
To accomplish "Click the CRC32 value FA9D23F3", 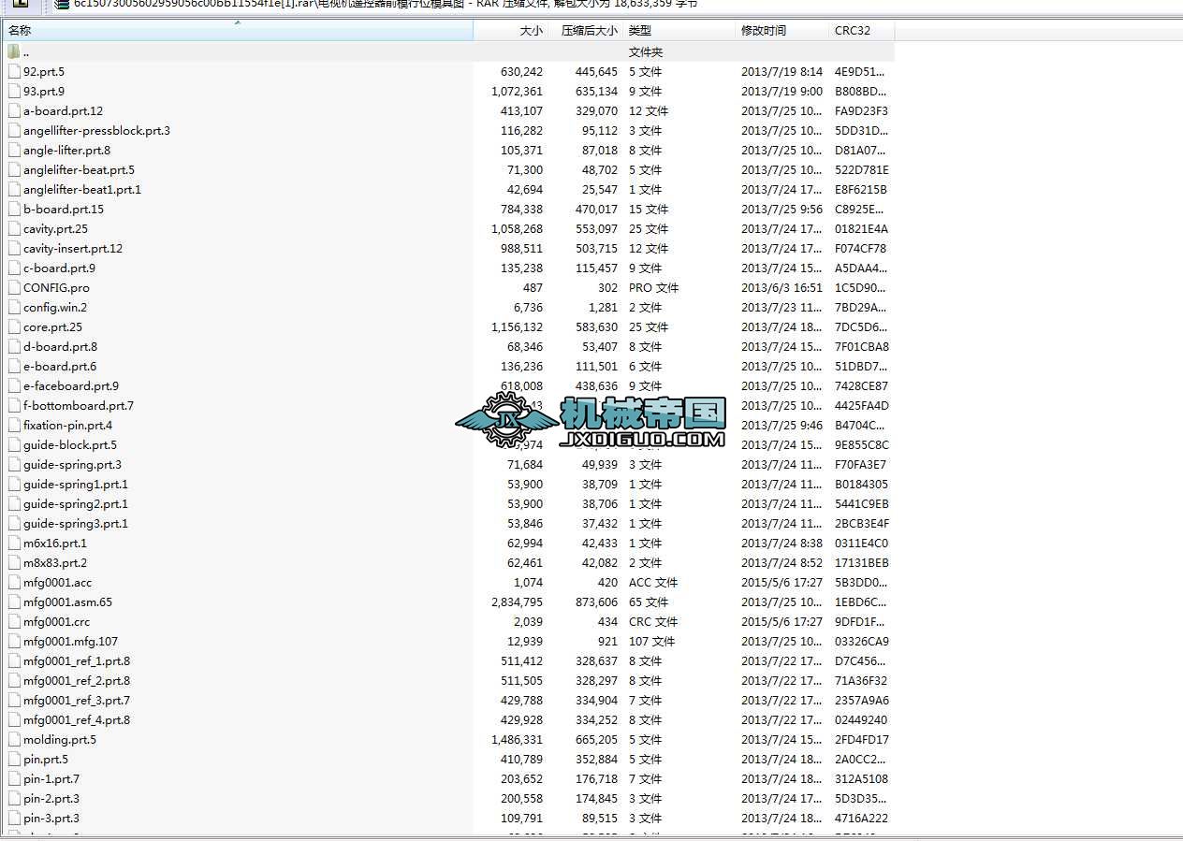I will [x=862, y=111].
